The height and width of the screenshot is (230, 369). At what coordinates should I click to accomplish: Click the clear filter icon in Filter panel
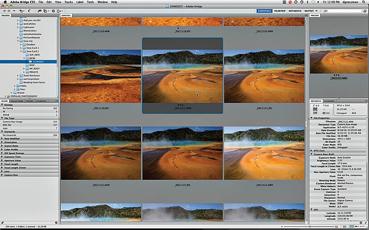pyautogui.click(x=56, y=223)
